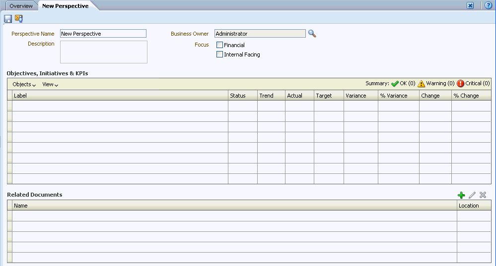The image size is (496, 266).
Task: Click the % Change column header
Action: 471,95
